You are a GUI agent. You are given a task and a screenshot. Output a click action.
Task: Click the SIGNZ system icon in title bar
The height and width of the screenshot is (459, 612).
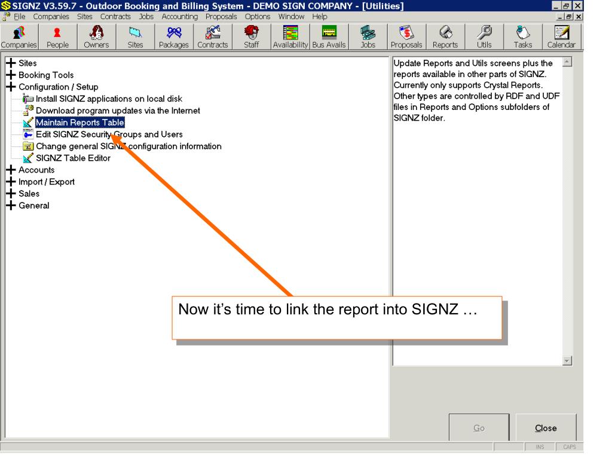6,5
